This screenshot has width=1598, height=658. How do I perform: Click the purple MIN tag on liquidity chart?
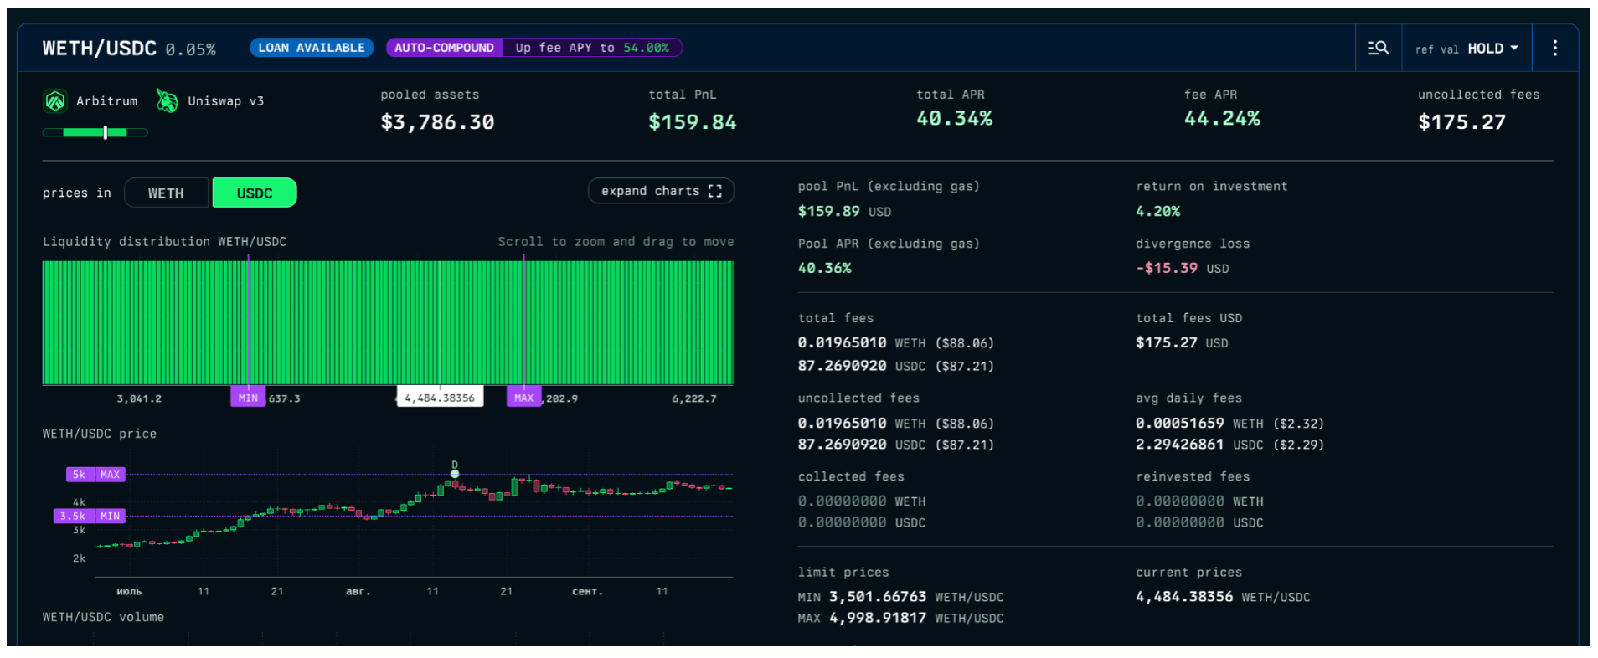(248, 398)
